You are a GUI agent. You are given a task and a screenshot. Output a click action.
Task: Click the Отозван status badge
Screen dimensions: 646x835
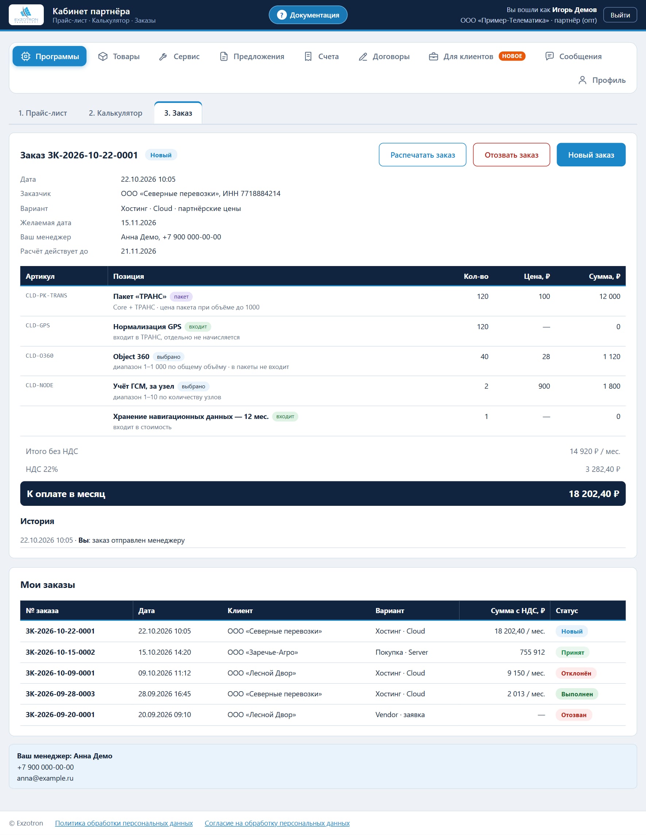click(573, 715)
